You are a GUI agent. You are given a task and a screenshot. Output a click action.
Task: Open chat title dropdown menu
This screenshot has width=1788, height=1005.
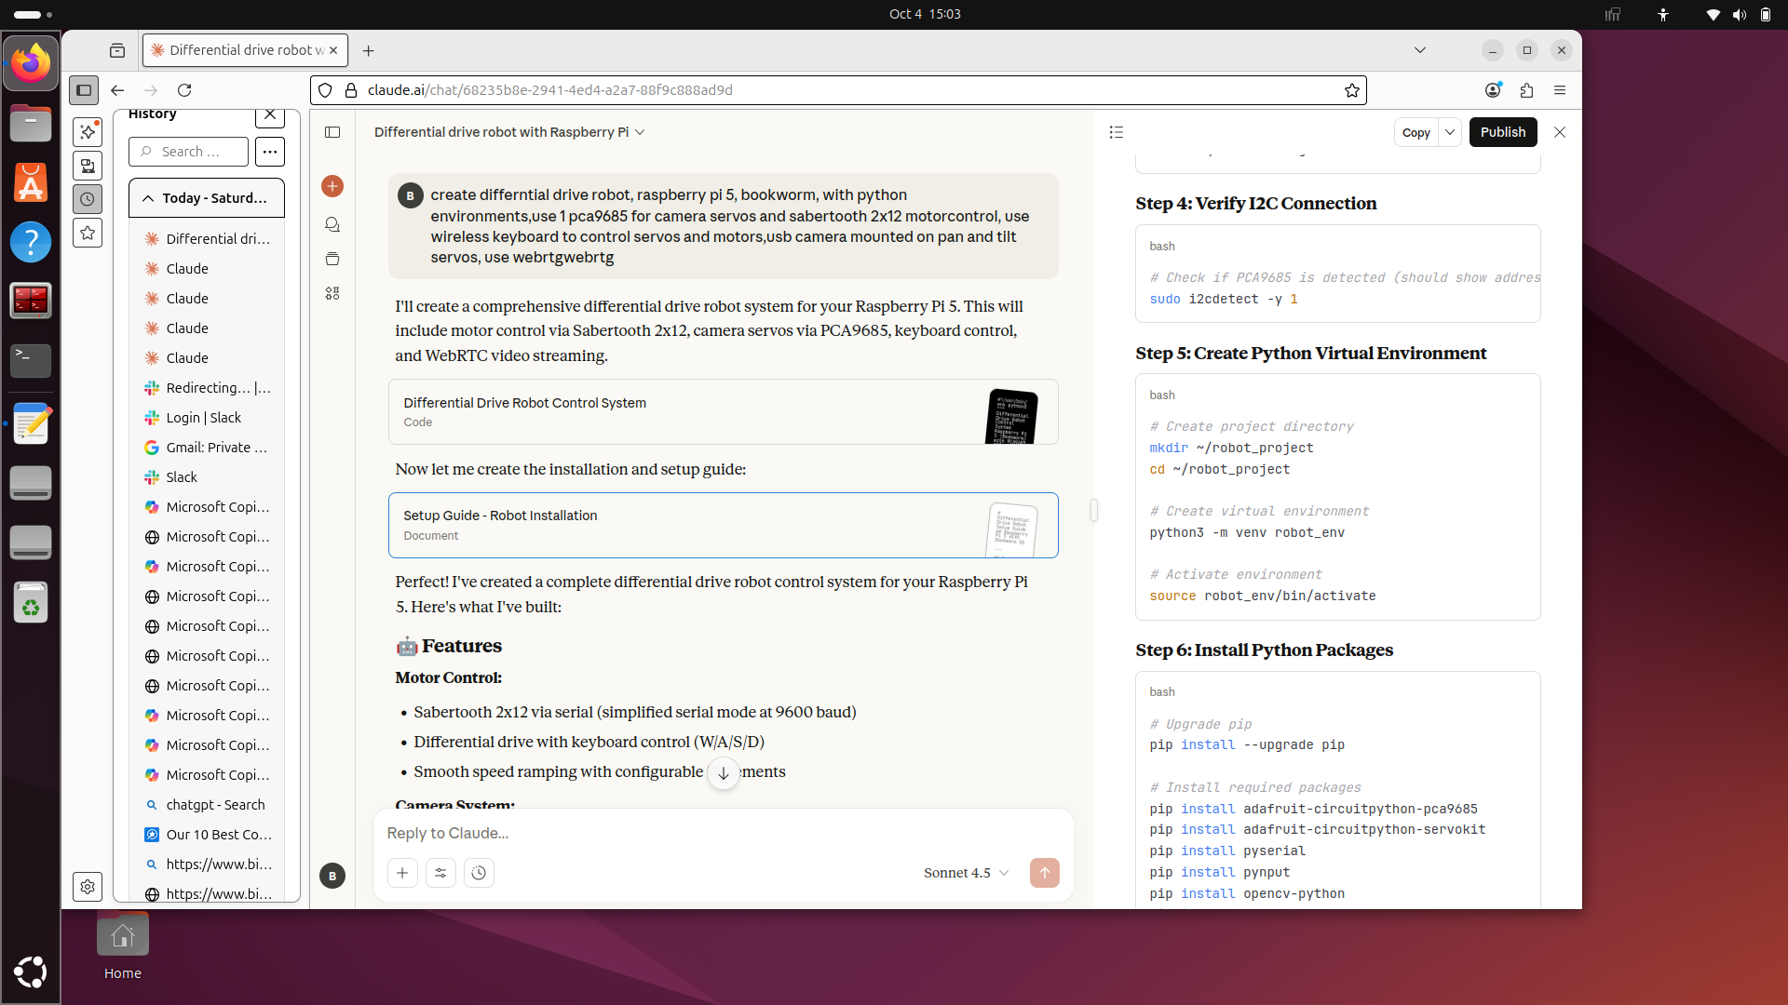click(640, 132)
